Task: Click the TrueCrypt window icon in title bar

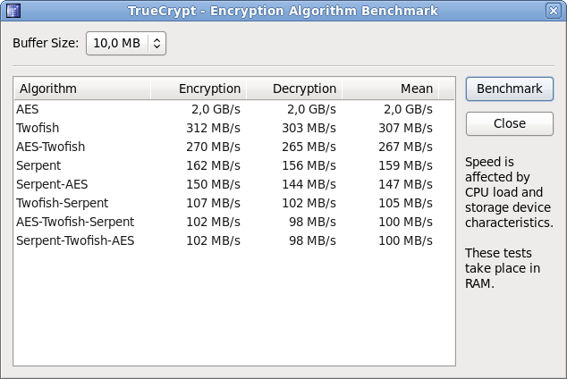Action: click(13, 11)
